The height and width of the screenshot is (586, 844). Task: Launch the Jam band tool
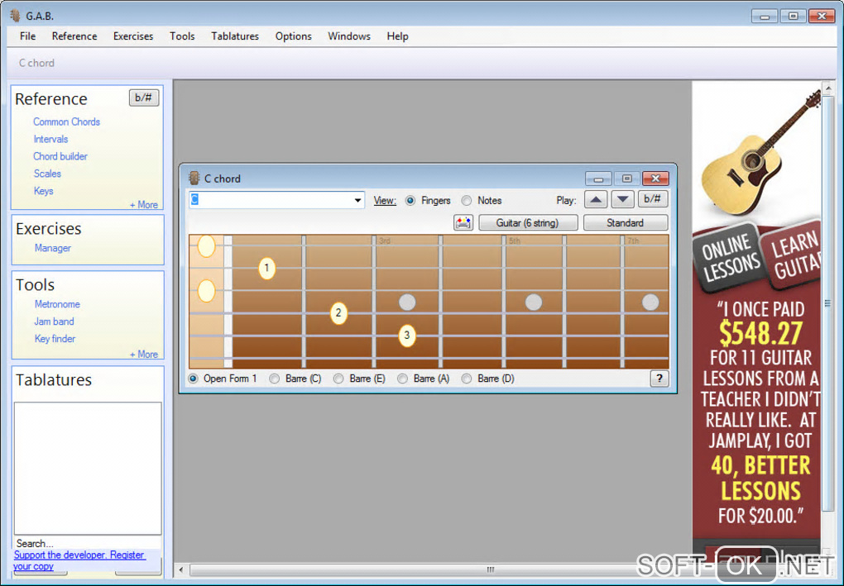(x=54, y=322)
